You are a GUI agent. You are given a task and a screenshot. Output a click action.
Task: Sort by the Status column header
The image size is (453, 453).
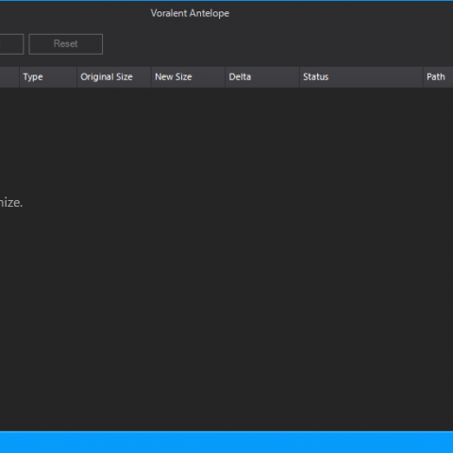coord(361,77)
